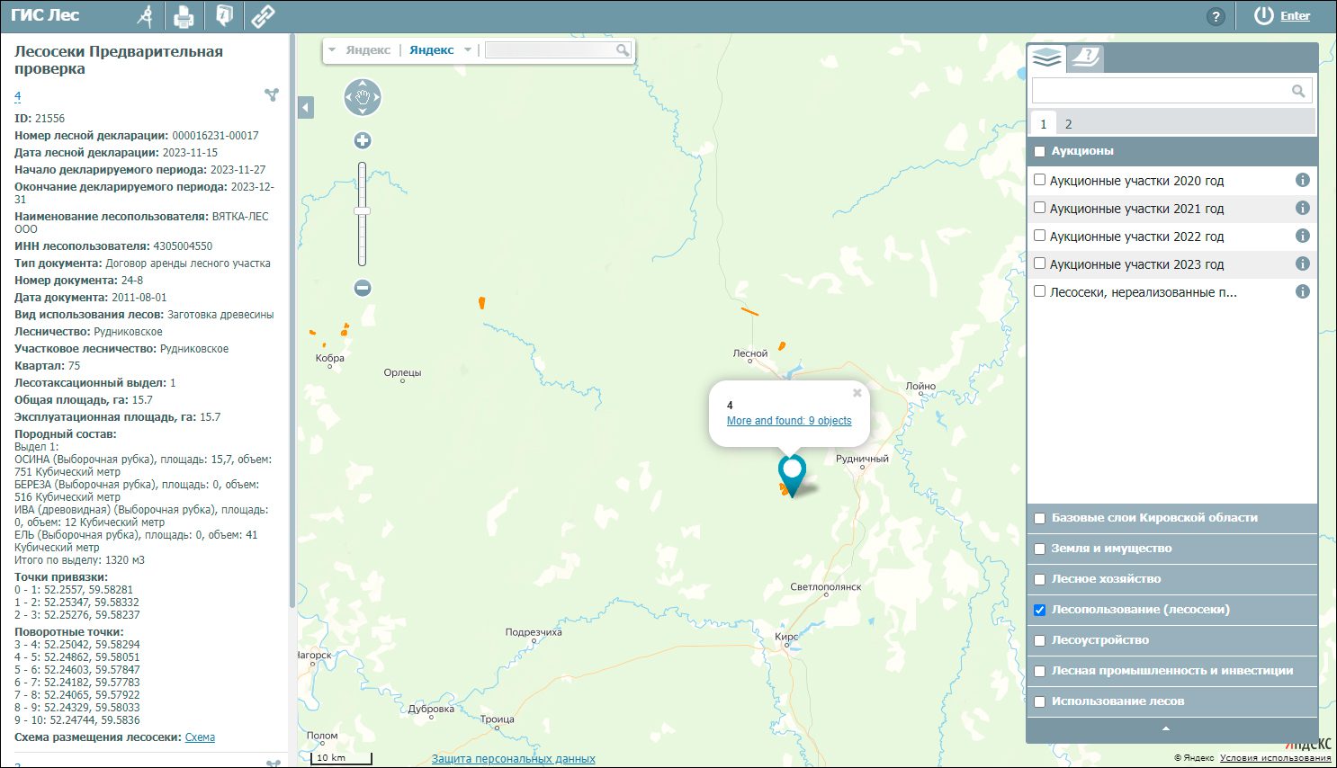Open the print map tool
This screenshot has width=1337, height=768.
point(184,16)
